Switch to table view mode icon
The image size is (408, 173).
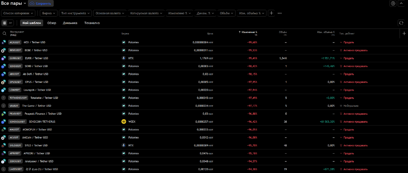4,23
